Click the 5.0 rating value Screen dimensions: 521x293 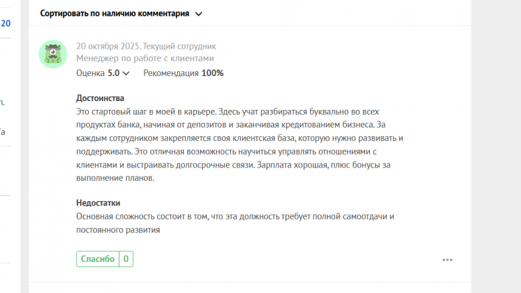[x=113, y=73]
